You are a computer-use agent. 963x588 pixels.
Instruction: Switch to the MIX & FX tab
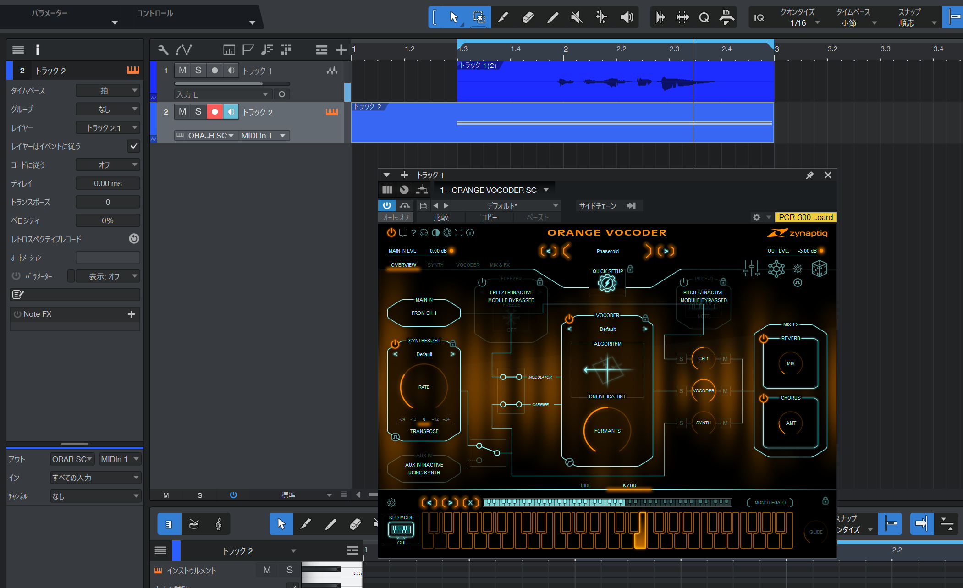click(500, 265)
